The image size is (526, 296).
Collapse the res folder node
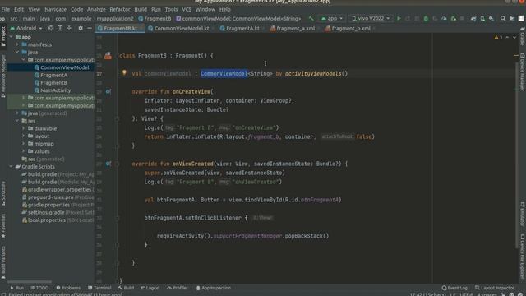(17, 121)
